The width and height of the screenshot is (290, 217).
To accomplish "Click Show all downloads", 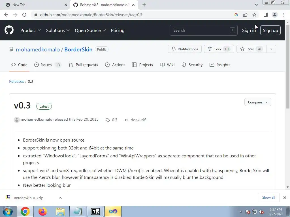I will (268, 198).
